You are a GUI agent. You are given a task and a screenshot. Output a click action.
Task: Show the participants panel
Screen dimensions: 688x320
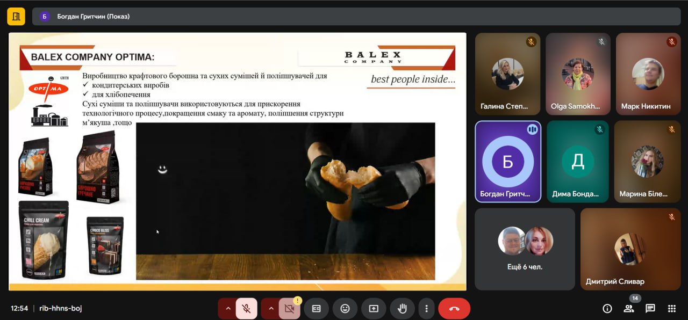point(629,309)
